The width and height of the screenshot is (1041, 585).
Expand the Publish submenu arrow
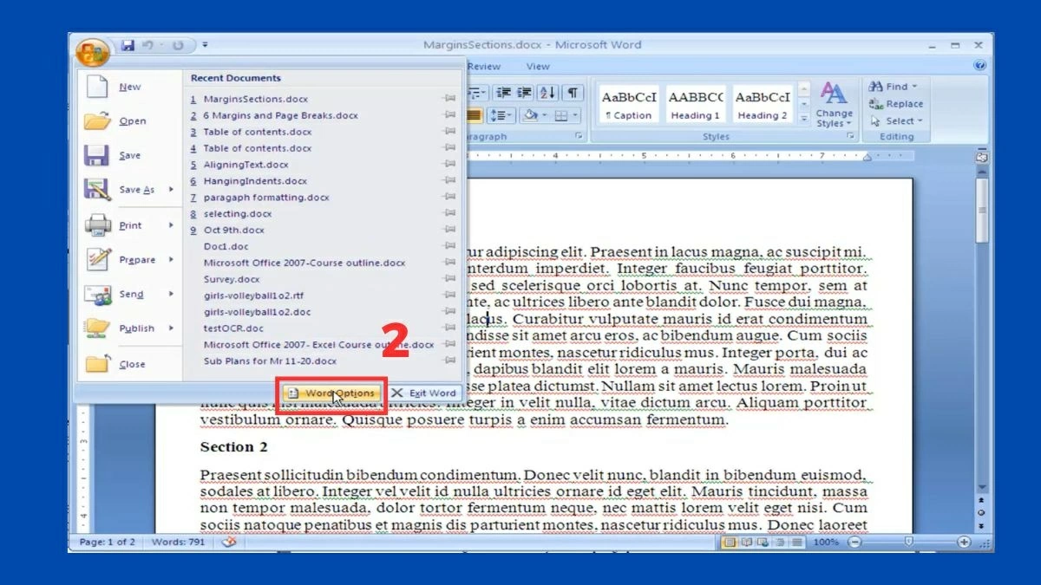[171, 328]
